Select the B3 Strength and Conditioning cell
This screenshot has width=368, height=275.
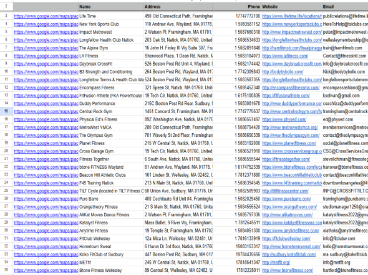coord(111,72)
